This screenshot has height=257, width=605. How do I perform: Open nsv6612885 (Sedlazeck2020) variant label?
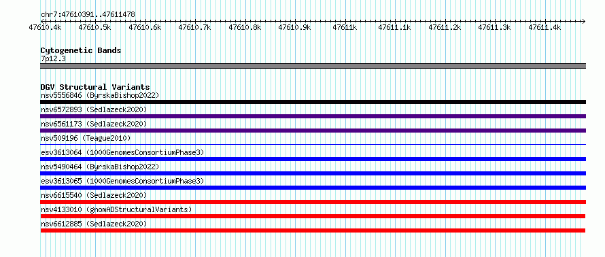click(x=94, y=224)
